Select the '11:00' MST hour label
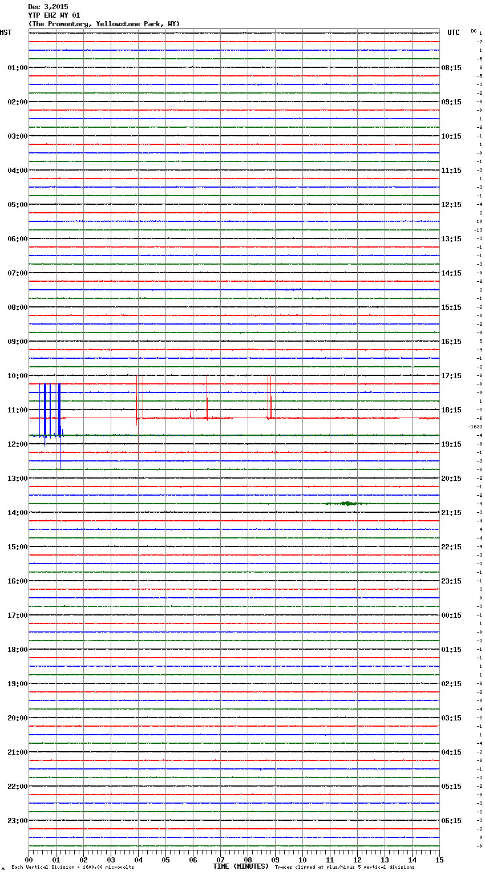Screen dimensions: 485x875 point(17,410)
